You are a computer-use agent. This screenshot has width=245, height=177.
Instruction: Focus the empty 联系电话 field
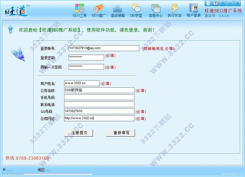99,104
